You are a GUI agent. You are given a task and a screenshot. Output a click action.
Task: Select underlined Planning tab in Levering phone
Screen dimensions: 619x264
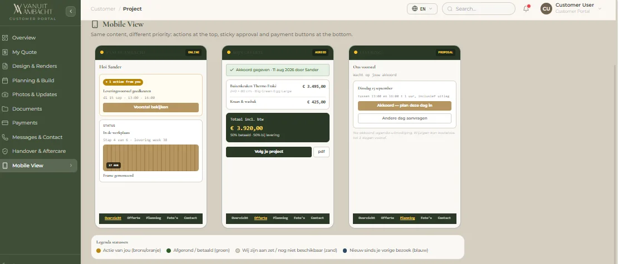point(407,218)
